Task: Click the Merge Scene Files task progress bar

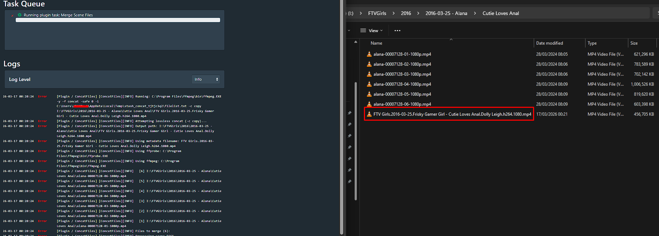Action: pyautogui.click(x=118, y=20)
